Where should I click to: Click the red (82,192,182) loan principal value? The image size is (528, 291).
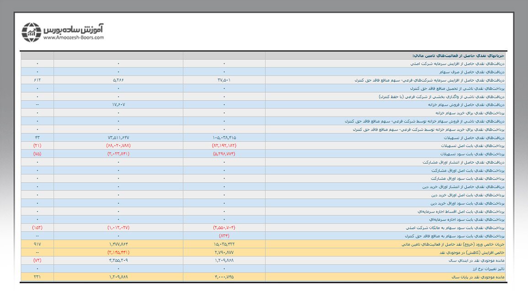tap(224, 145)
